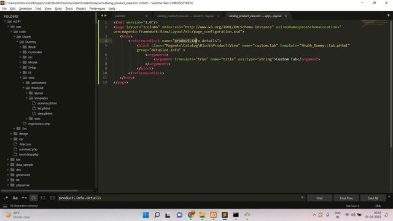This screenshot has width=393, height=221.
Task: Open autoload.php in sidebar
Action: pyautogui.click(x=28, y=149)
